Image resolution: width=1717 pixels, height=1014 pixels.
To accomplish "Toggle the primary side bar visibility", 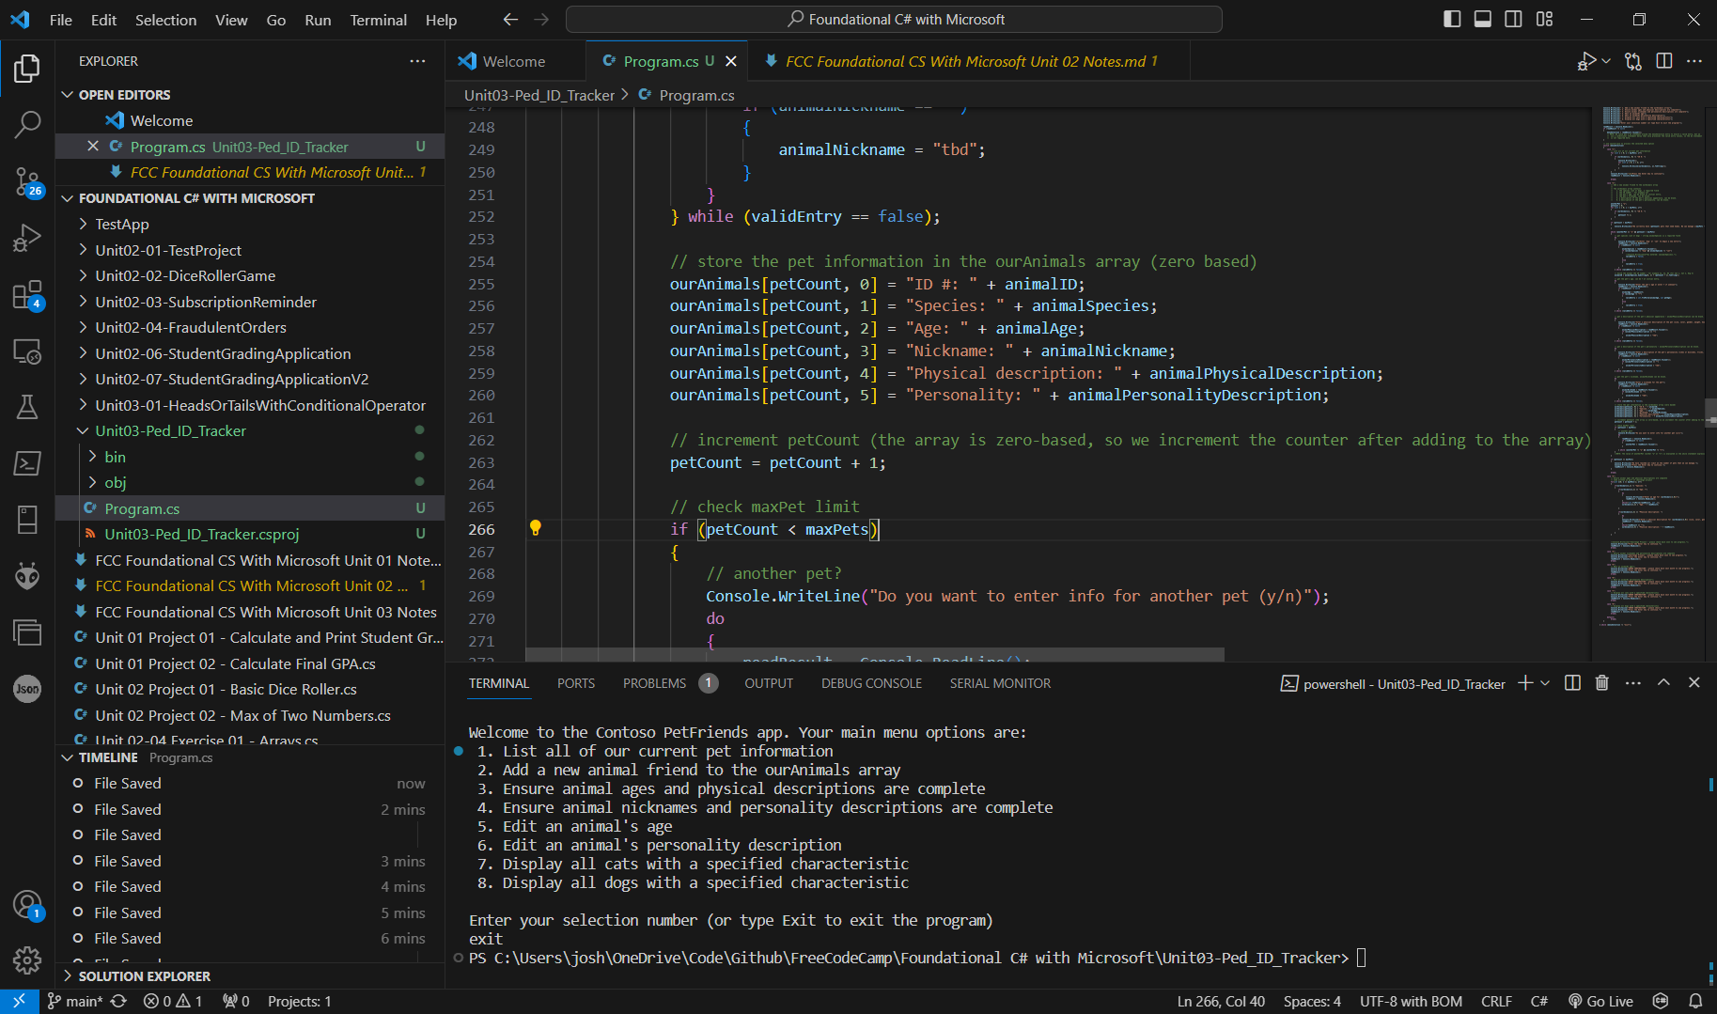I will (x=1452, y=19).
